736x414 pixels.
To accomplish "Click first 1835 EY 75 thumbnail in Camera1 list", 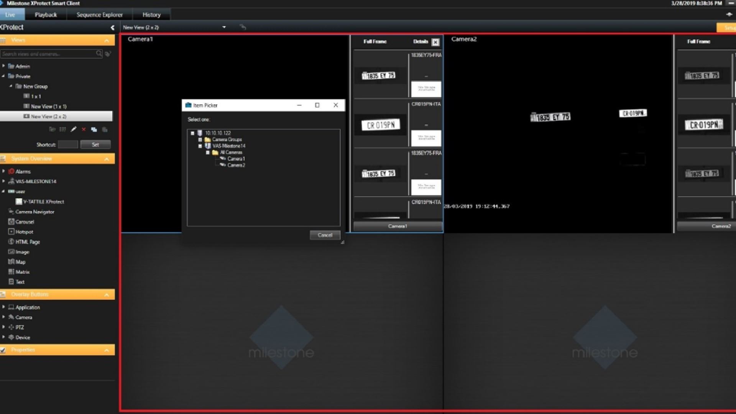I will coord(379,76).
